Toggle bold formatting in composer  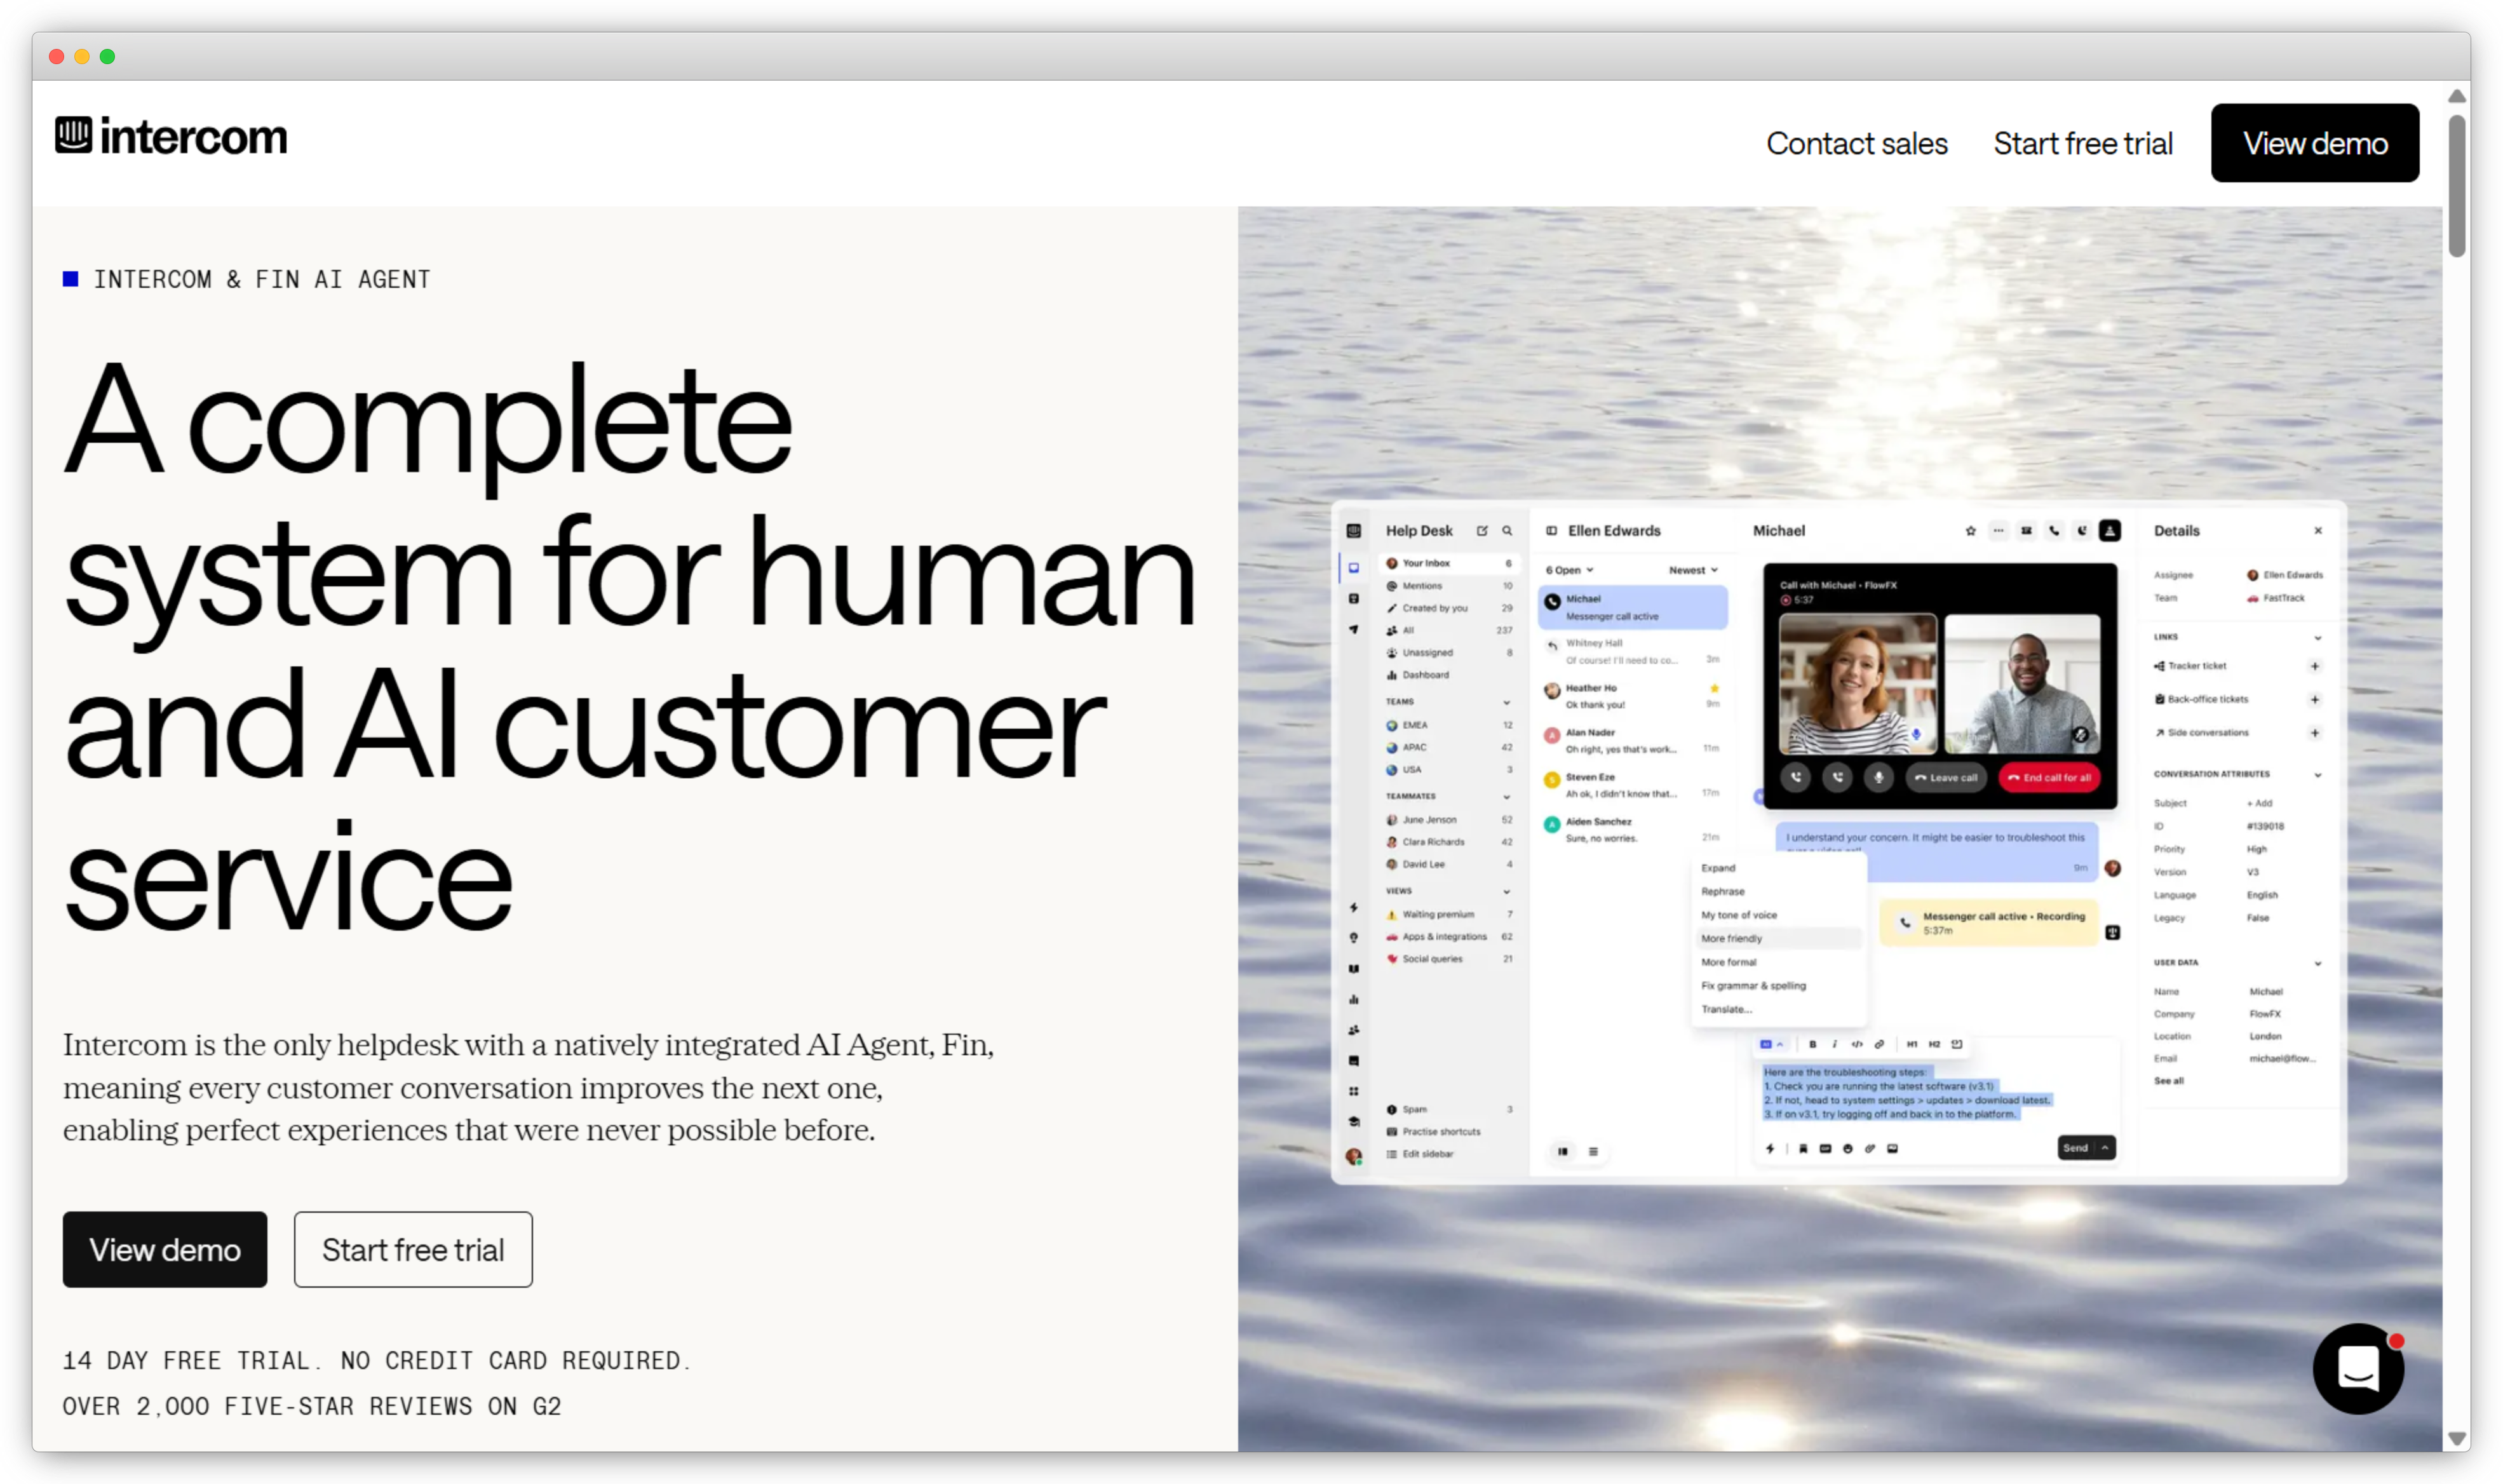[x=1812, y=1044]
